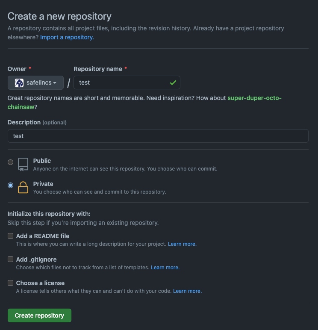Open the Import a repository link
This screenshot has width=318, height=330.
[x=67, y=37]
